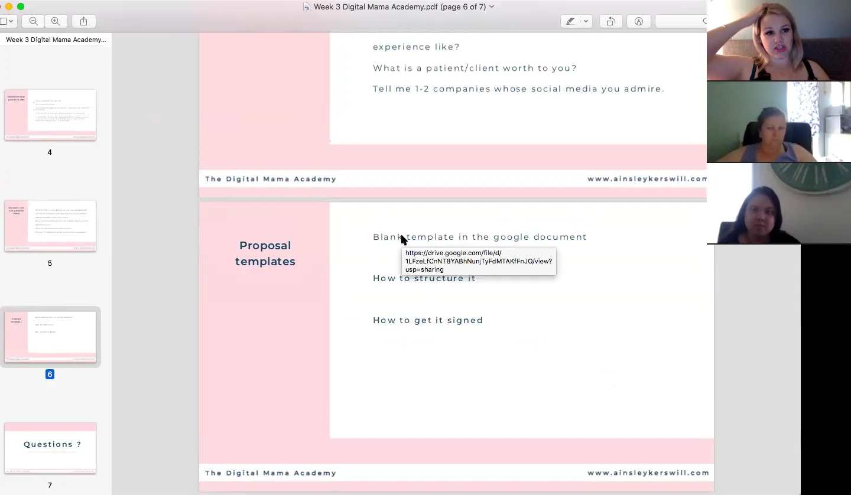Screen dimensions: 851x495
Task: Click the 'How to get it signed' text
Action: [428, 320]
